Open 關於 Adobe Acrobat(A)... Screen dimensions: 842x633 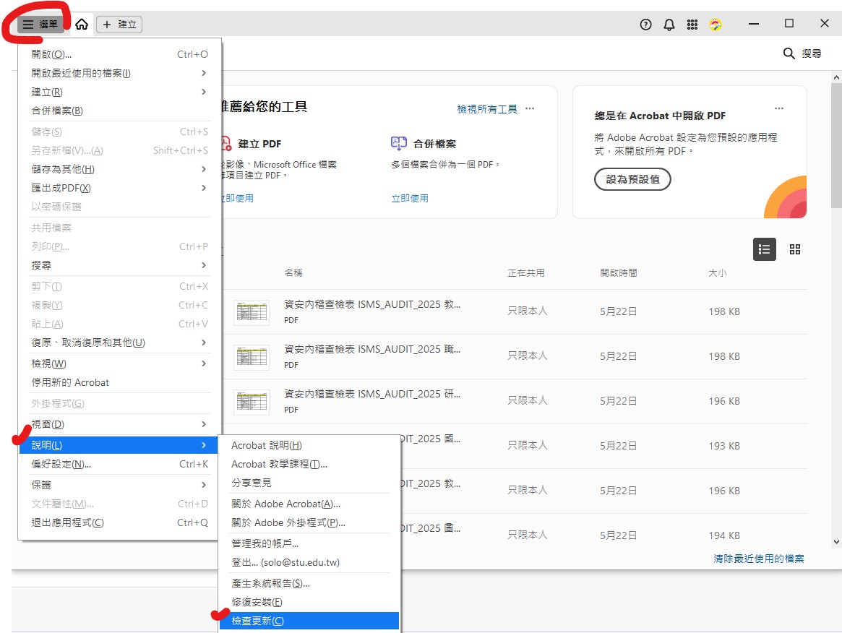(309, 504)
